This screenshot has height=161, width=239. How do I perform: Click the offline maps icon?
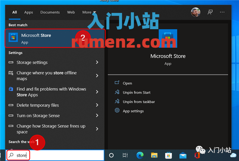(x=11, y=73)
